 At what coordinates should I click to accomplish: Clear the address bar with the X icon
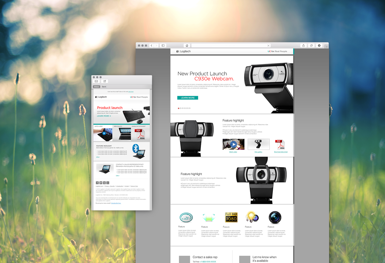click(x=268, y=46)
